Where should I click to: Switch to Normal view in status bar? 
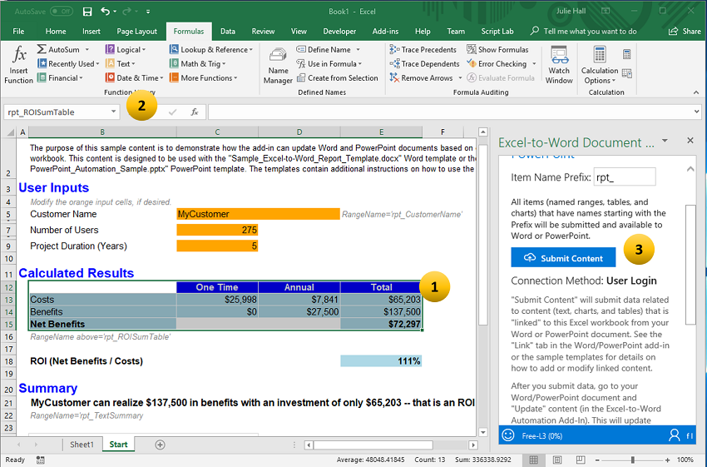pyautogui.click(x=533, y=460)
